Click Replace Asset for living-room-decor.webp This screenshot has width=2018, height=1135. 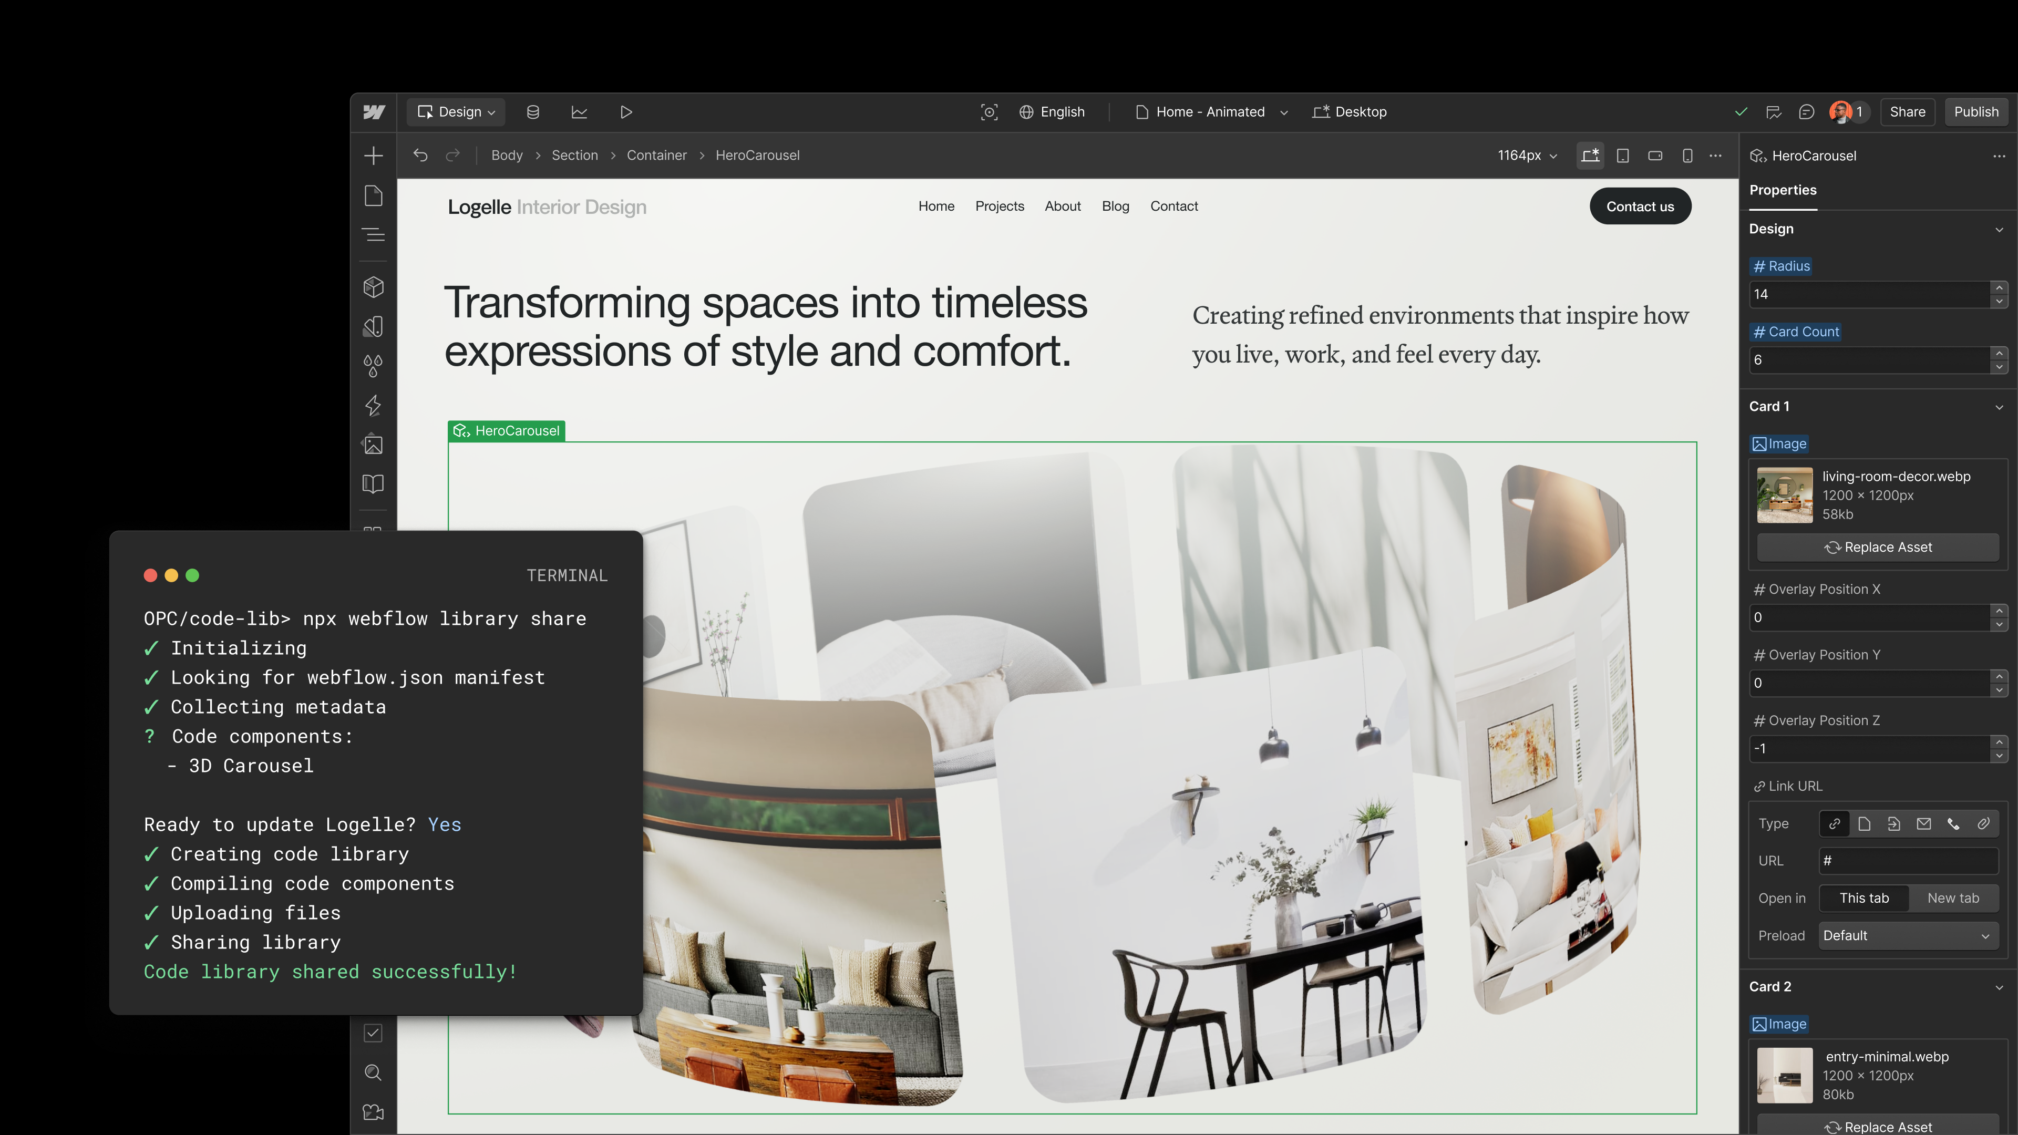[1878, 548]
